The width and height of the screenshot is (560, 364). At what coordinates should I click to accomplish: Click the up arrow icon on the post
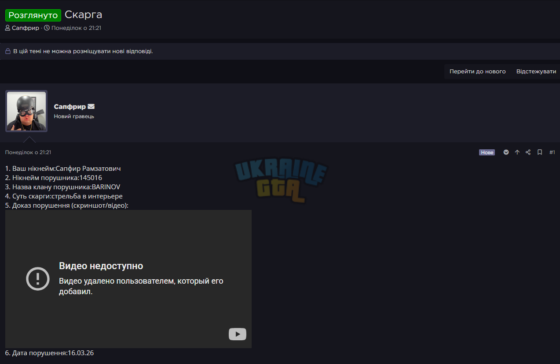[x=517, y=152]
